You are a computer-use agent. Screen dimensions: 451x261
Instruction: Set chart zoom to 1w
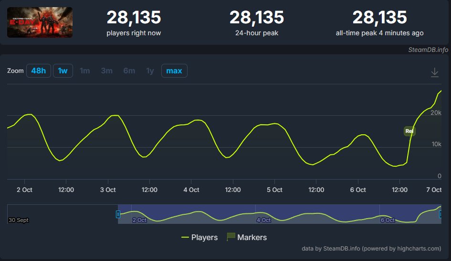63,70
